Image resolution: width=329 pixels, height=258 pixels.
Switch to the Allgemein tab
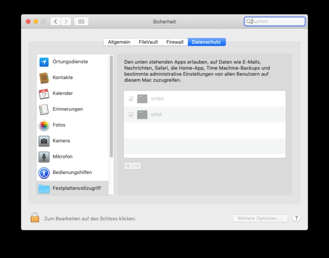coord(119,42)
